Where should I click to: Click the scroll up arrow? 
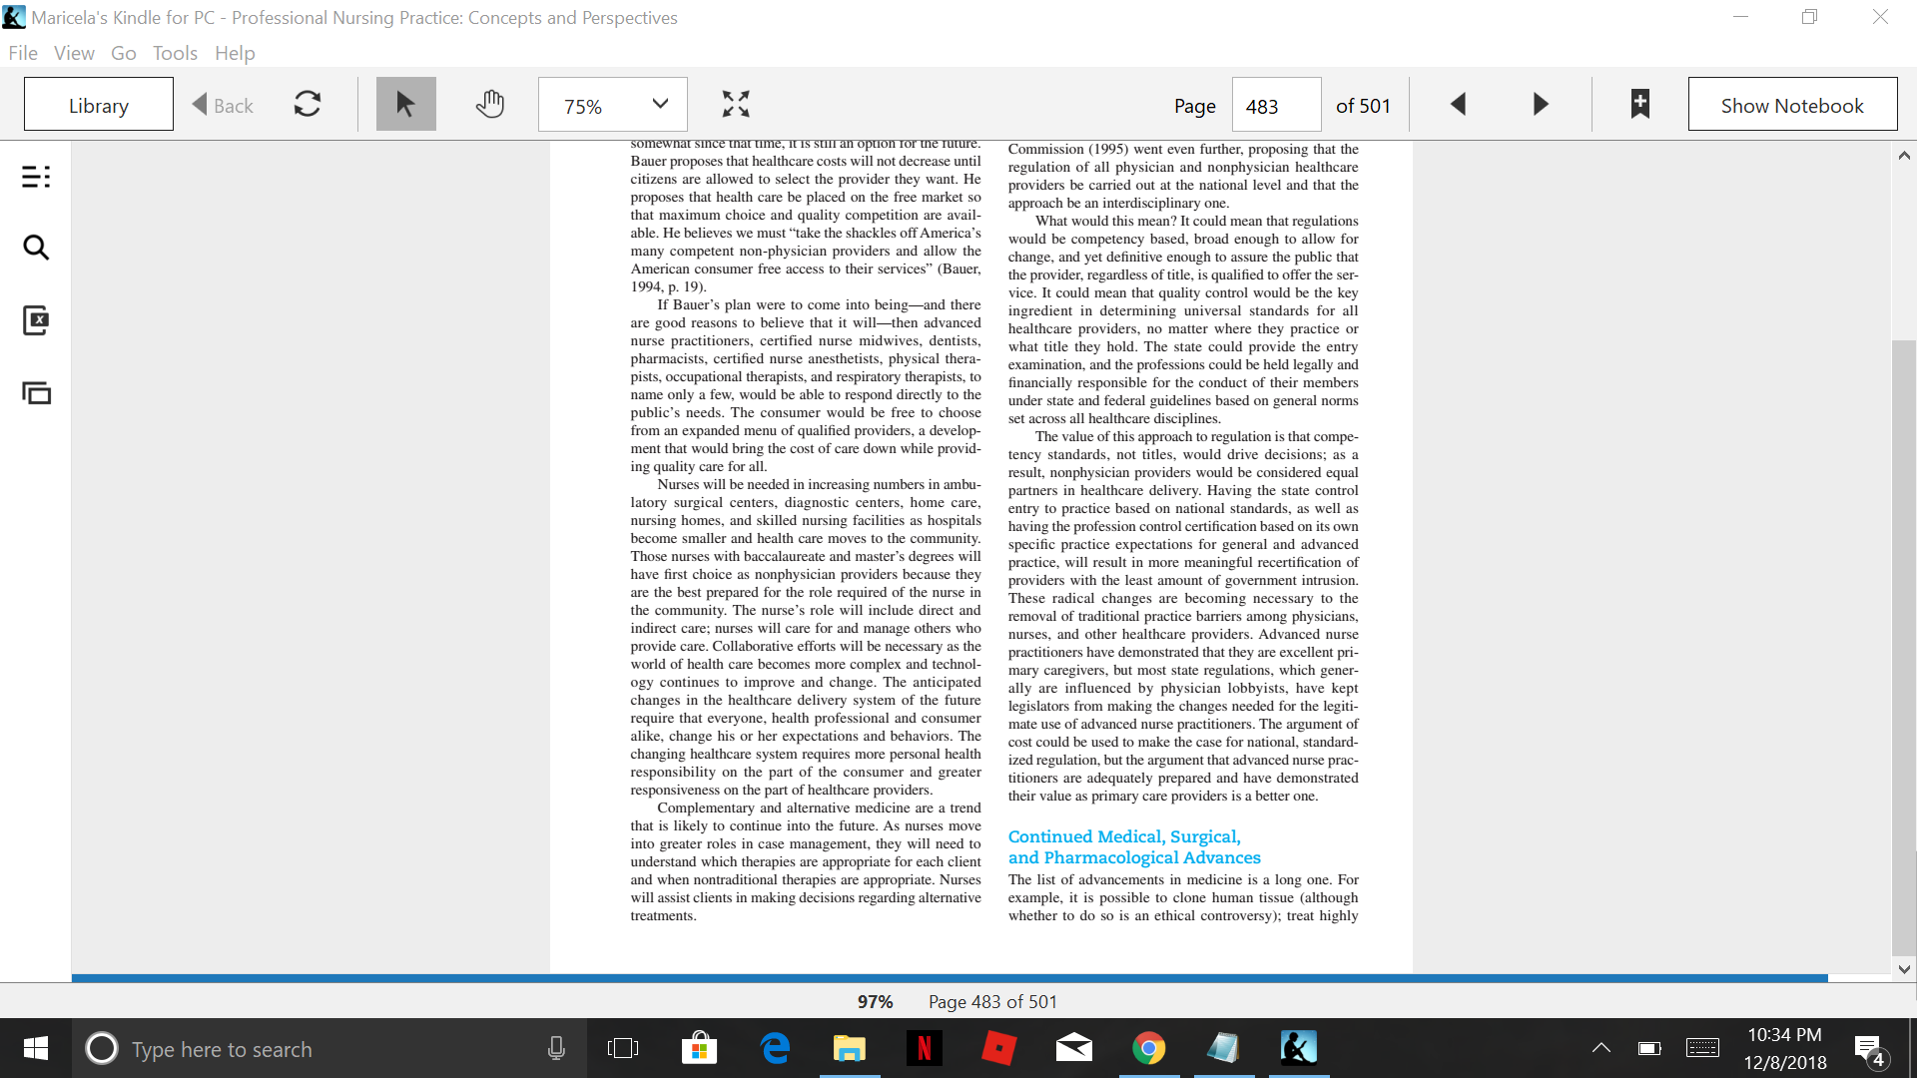pos(1904,155)
